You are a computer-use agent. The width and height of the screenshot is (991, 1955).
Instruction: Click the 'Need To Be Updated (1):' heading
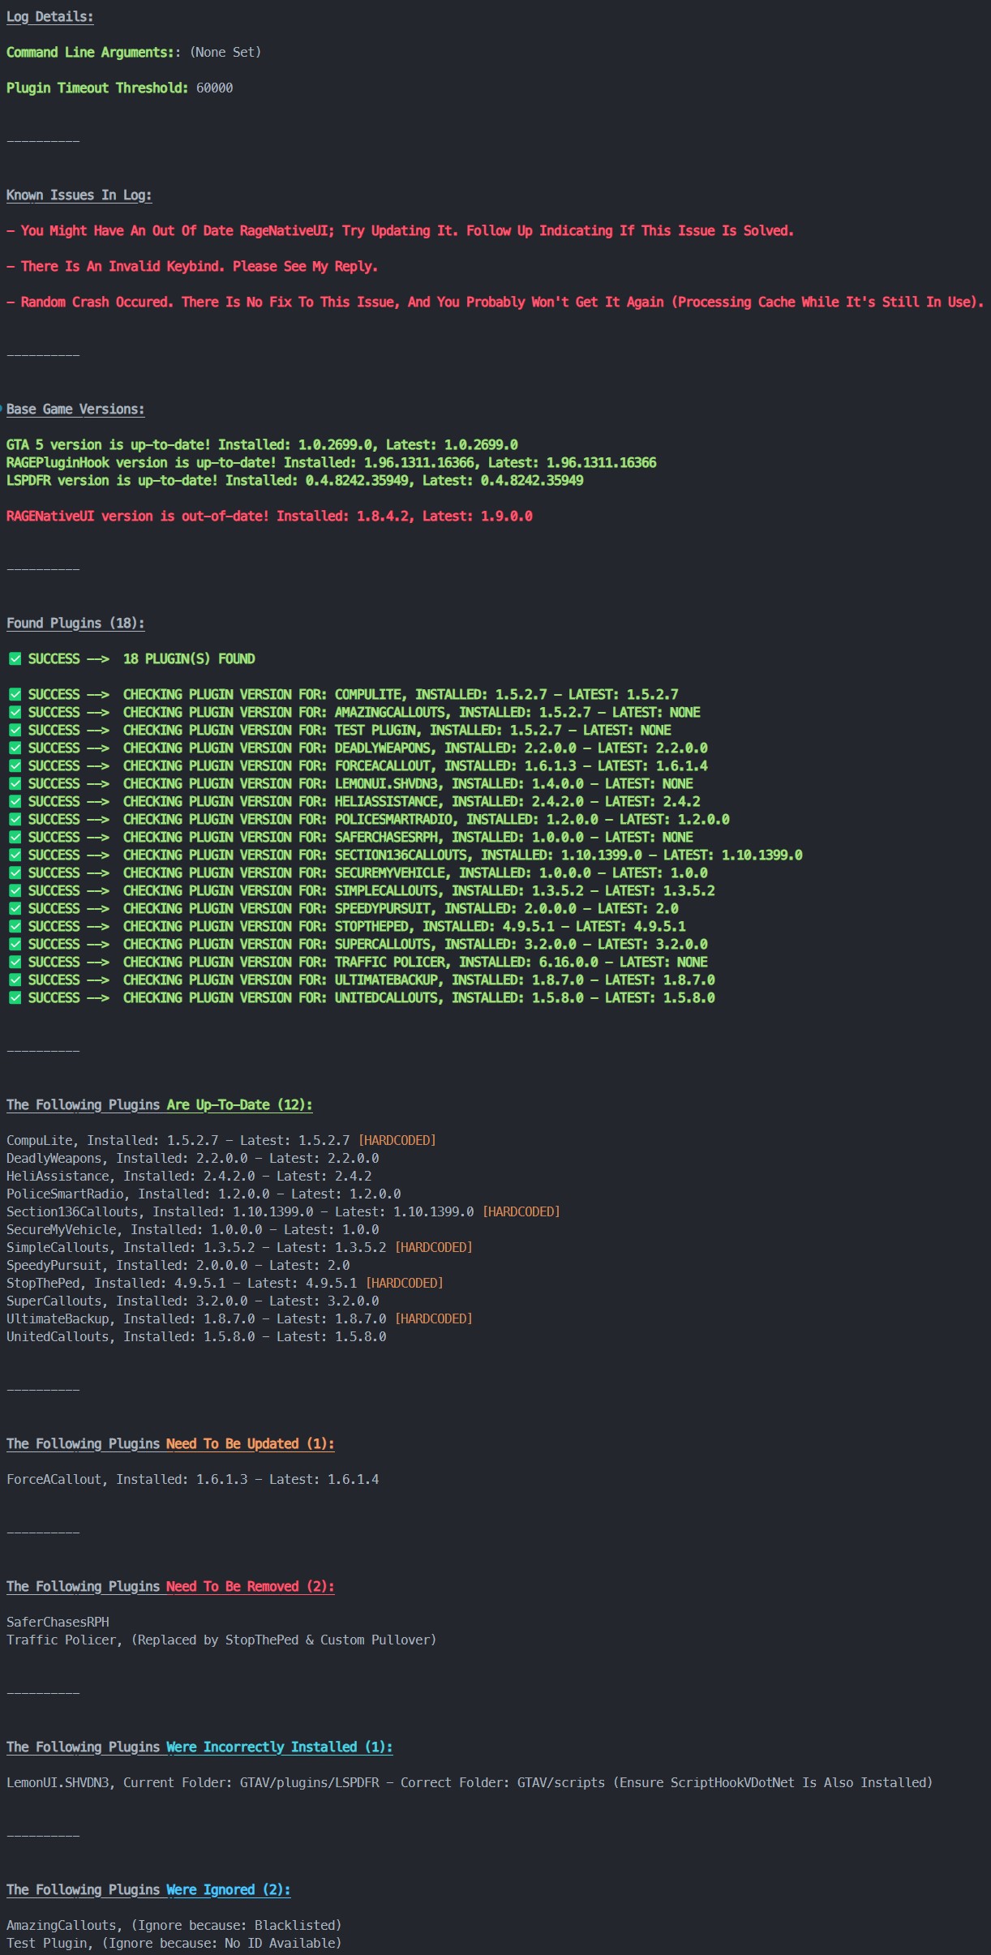(251, 1444)
